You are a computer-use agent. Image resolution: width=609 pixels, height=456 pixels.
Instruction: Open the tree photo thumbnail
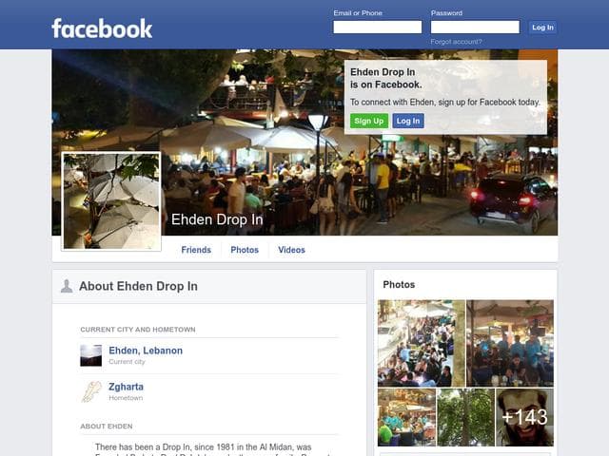tap(465, 417)
